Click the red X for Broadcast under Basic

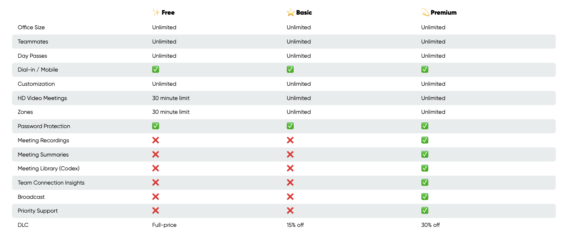pyautogui.click(x=290, y=197)
